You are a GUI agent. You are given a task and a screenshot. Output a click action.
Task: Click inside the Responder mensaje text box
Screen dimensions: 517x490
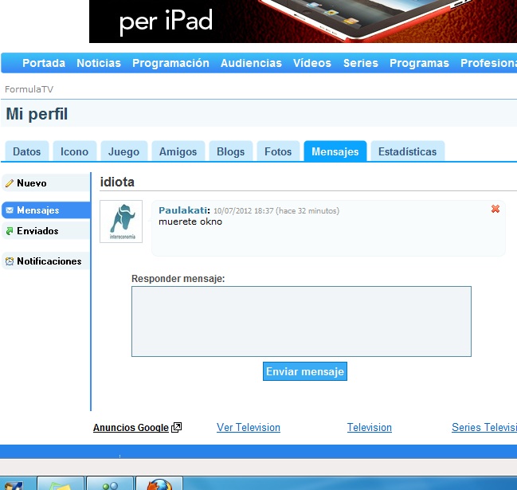click(x=301, y=321)
